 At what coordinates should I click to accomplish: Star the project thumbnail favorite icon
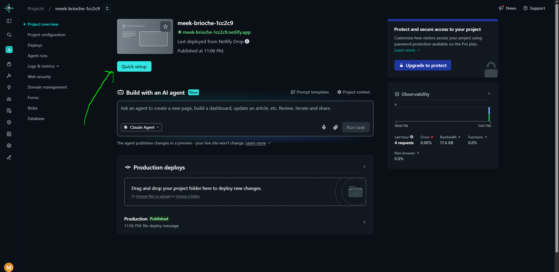pos(165,27)
